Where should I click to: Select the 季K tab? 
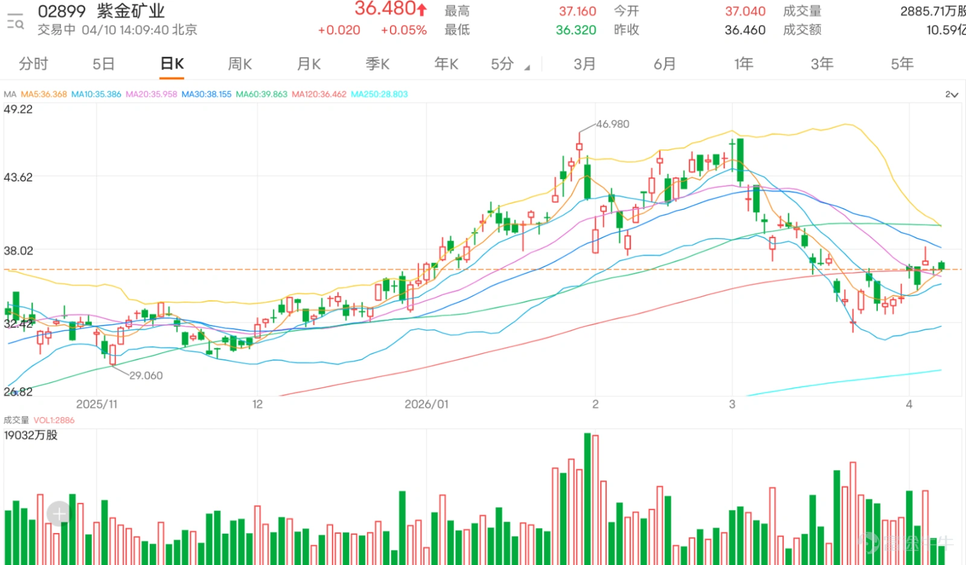[377, 64]
